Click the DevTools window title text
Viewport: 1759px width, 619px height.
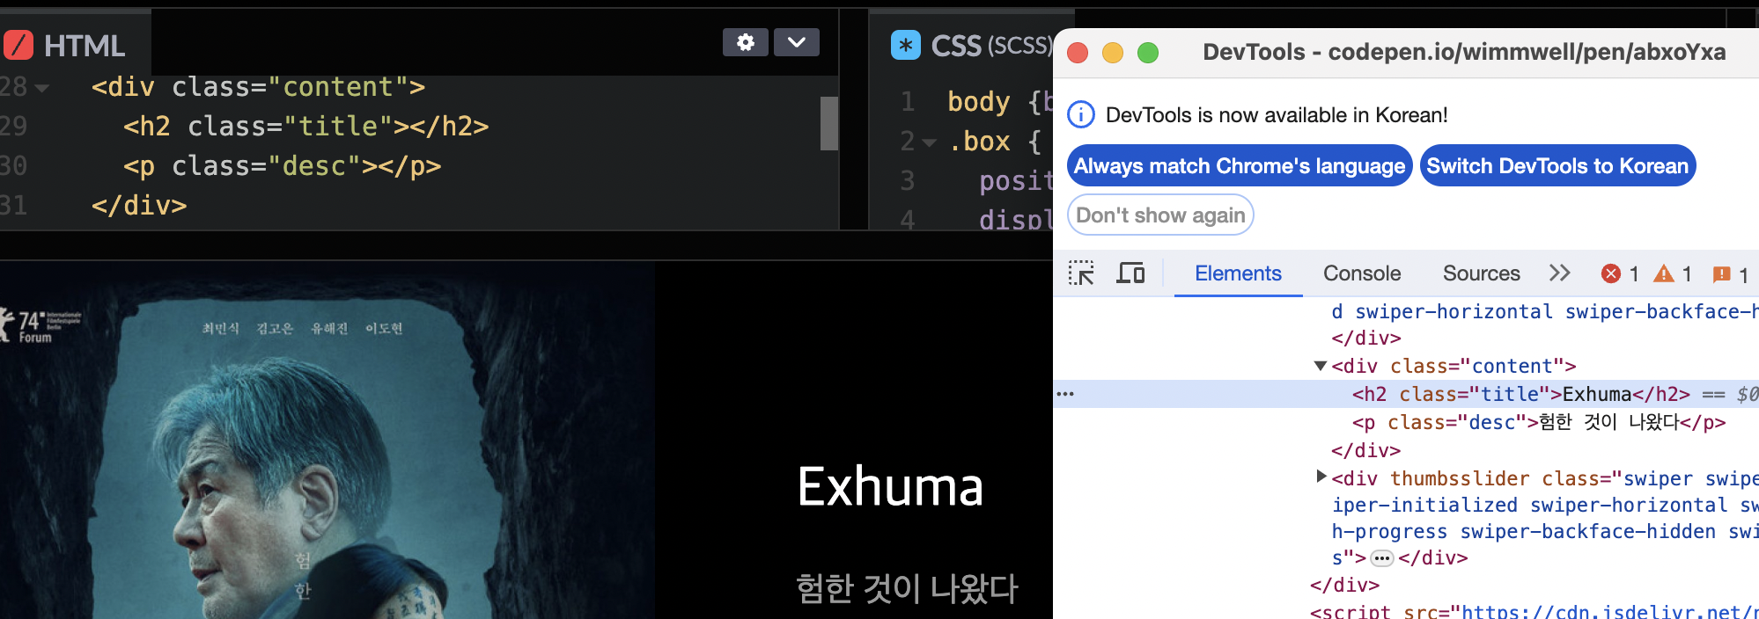(x=1464, y=52)
